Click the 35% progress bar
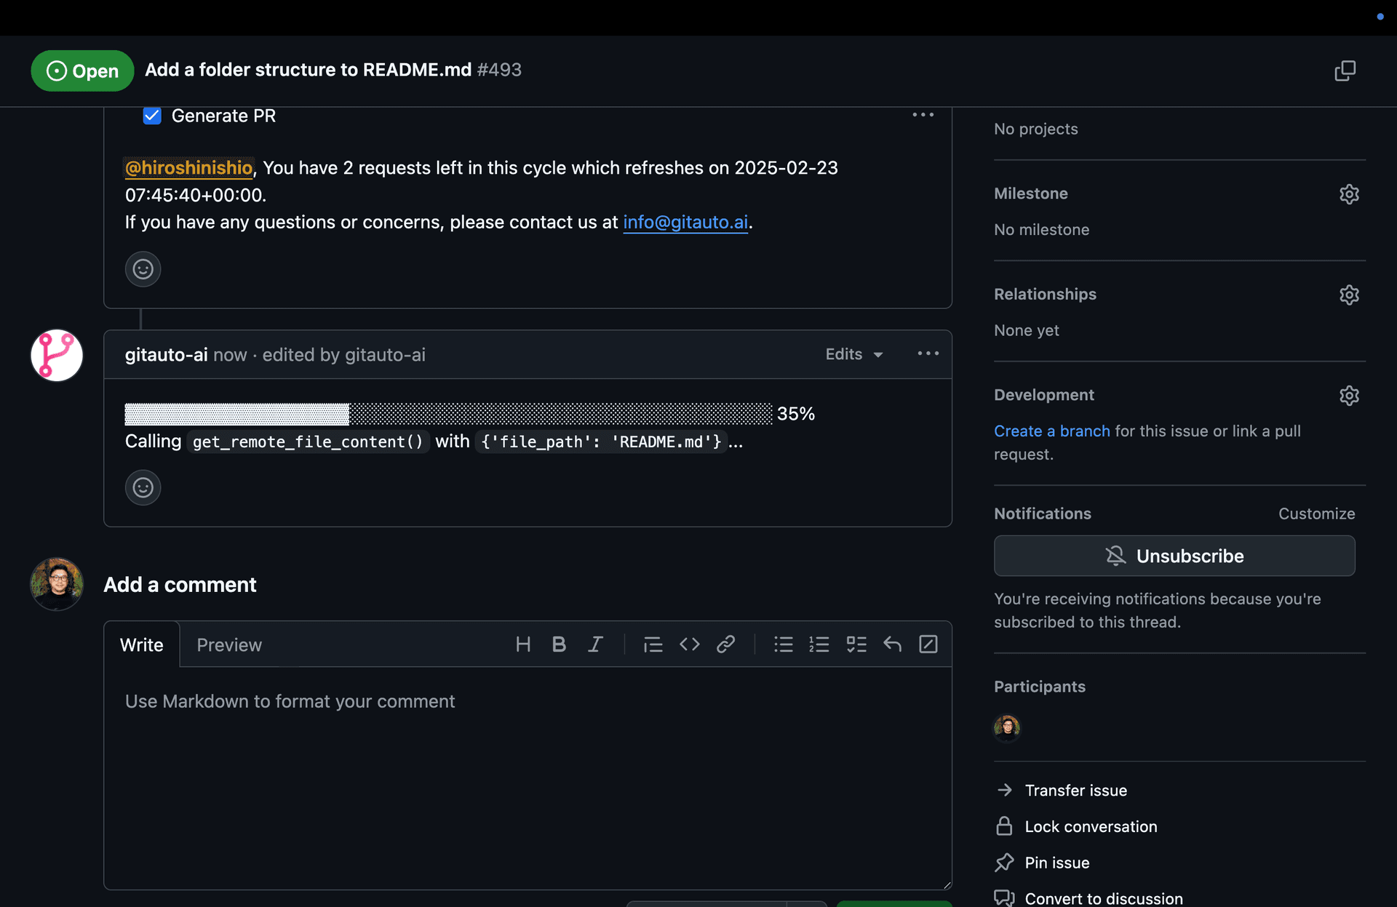The image size is (1397, 907). coord(446,413)
